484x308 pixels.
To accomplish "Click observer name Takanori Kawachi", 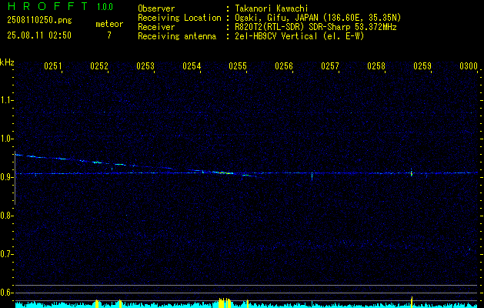I will (x=272, y=8).
